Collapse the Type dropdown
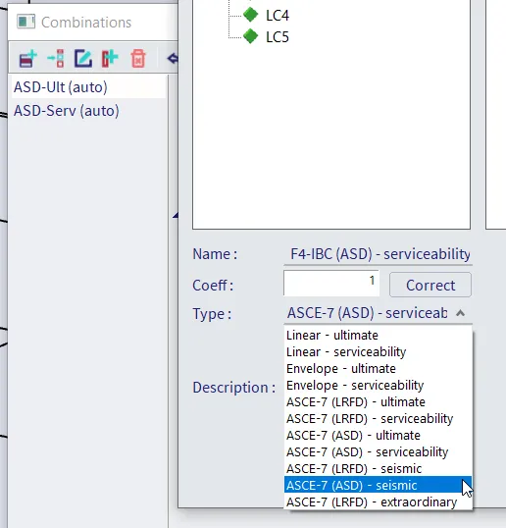The width and height of the screenshot is (506, 528). click(x=460, y=313)
